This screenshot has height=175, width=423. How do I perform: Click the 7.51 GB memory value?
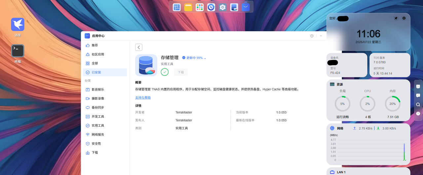click(x=393, y=117)
